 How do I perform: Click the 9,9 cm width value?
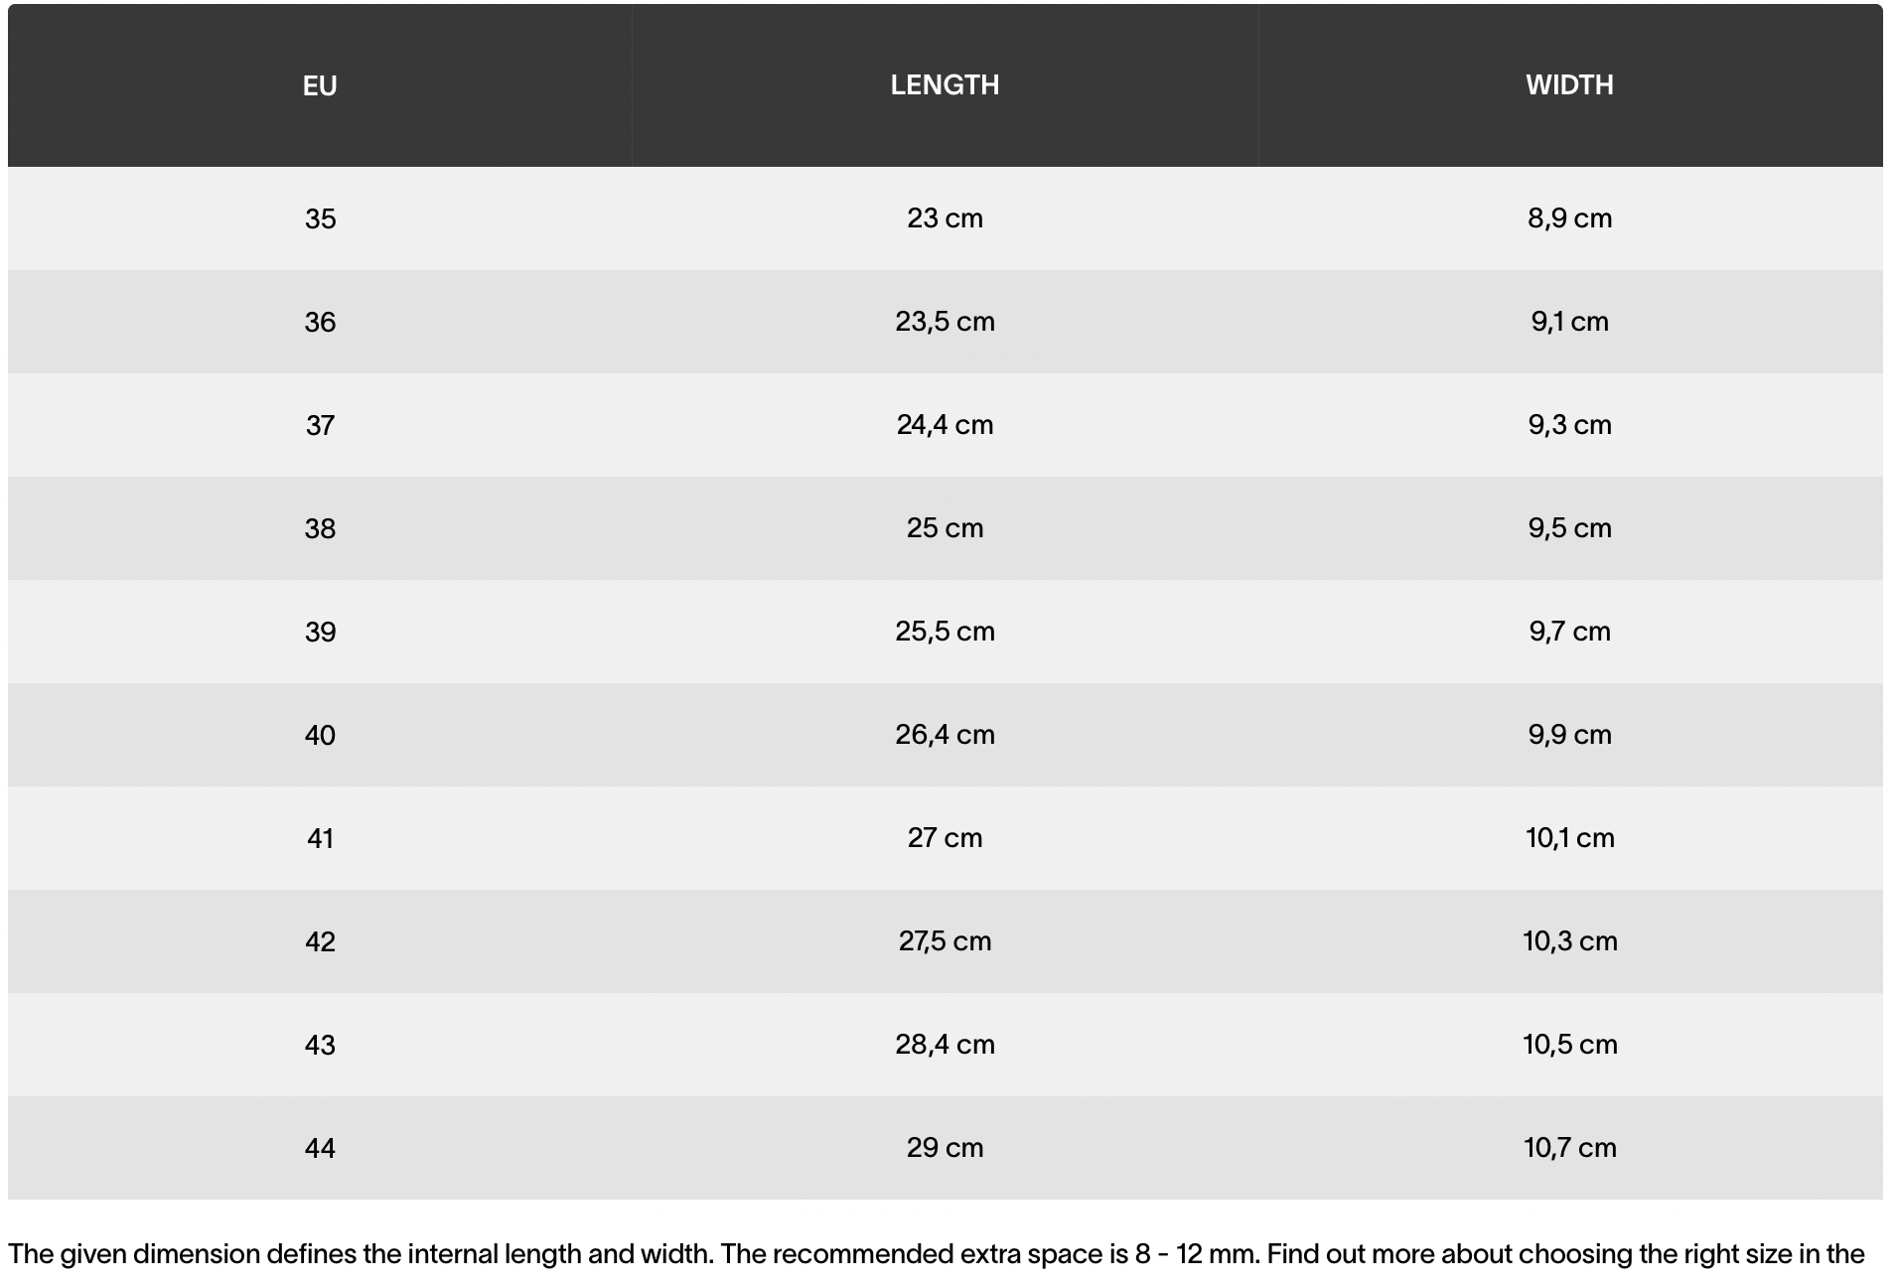(1569, 735)
